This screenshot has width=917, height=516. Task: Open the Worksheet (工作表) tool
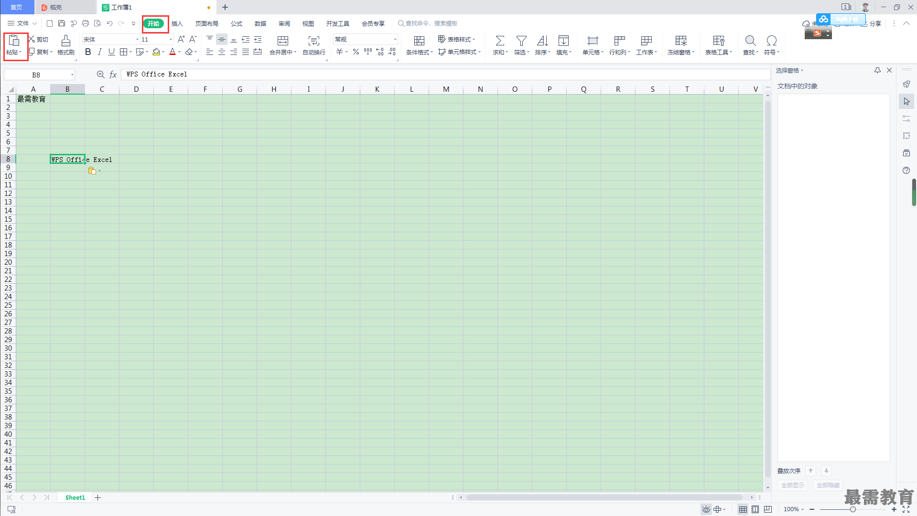pyautogui.click(x=647, y=46)
